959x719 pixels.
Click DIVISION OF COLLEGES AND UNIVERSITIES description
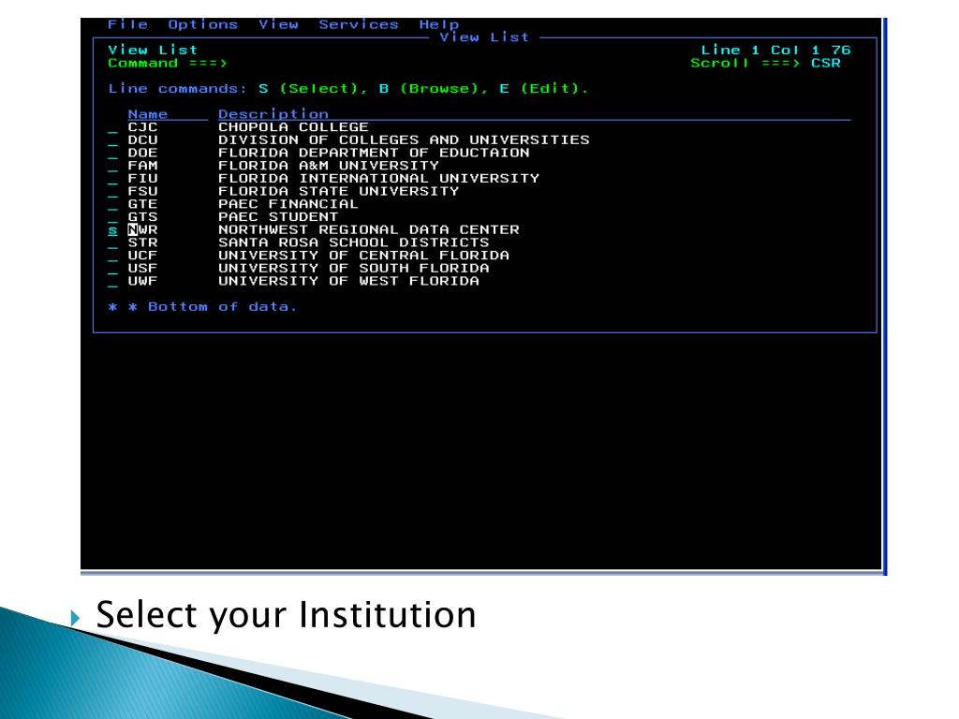tap(405, 140)
